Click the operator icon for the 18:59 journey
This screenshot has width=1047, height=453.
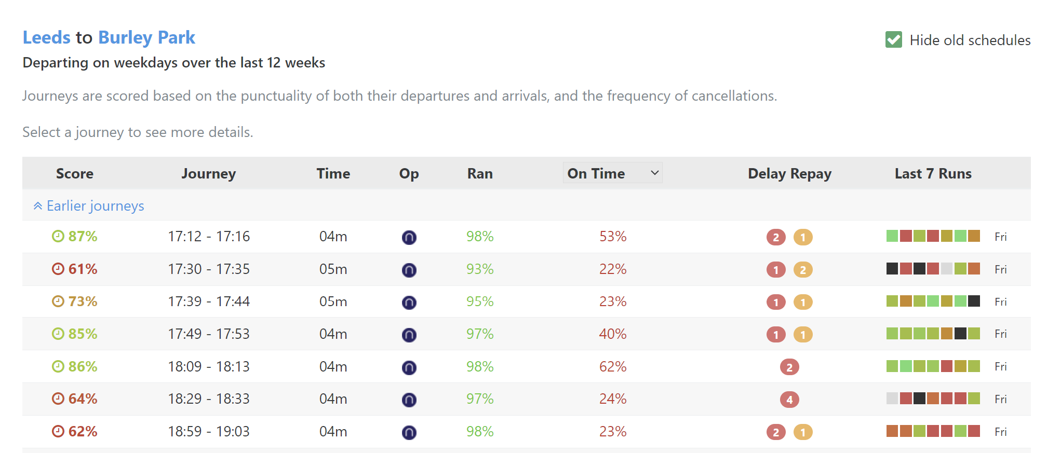(409, 432)
